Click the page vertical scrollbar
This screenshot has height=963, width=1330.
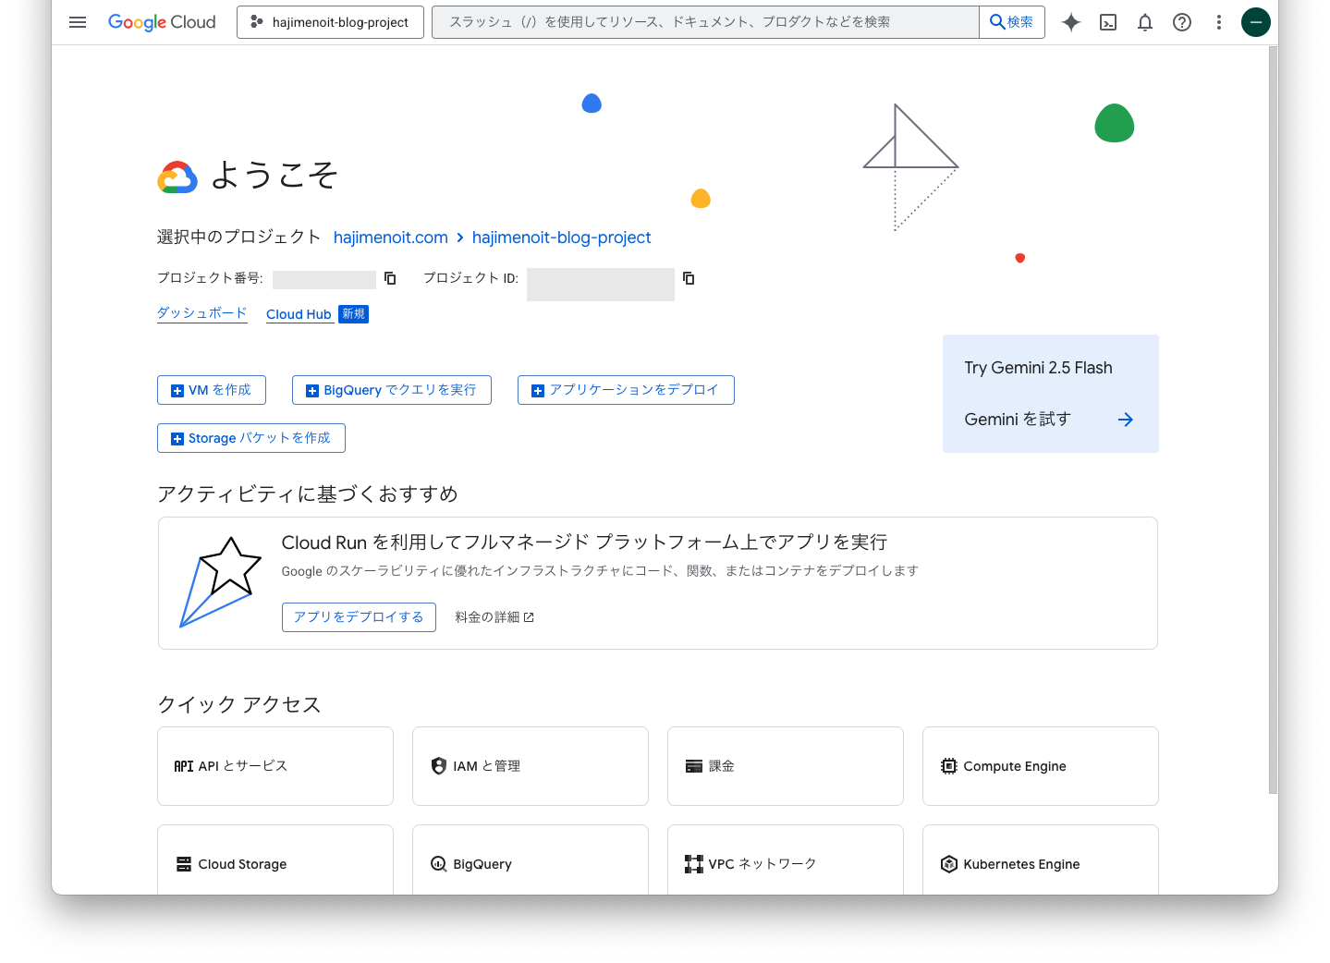pos(1273,421)
